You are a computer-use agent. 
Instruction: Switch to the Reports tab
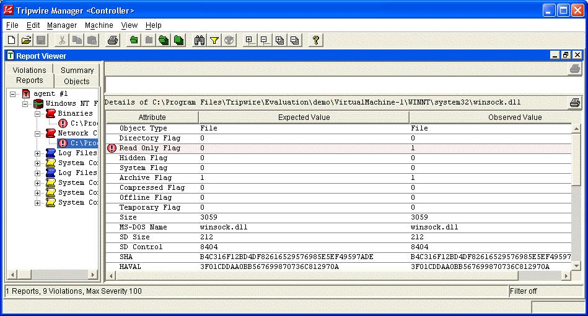coord(30,80)
